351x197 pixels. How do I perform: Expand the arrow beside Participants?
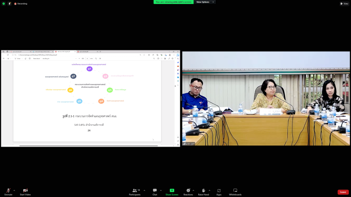point(144,190)
